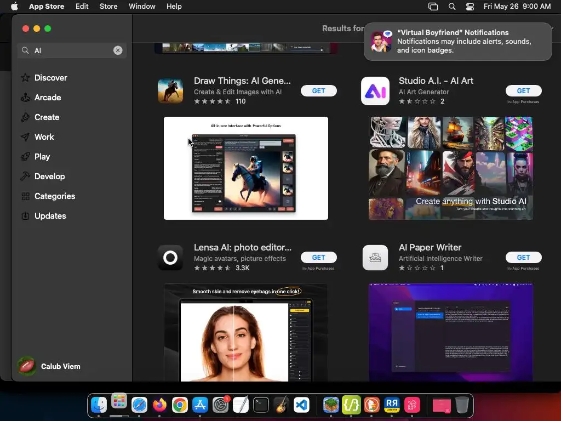Get the AI Paper Writer app
The image size is (561, 421).
click(523, 258)
